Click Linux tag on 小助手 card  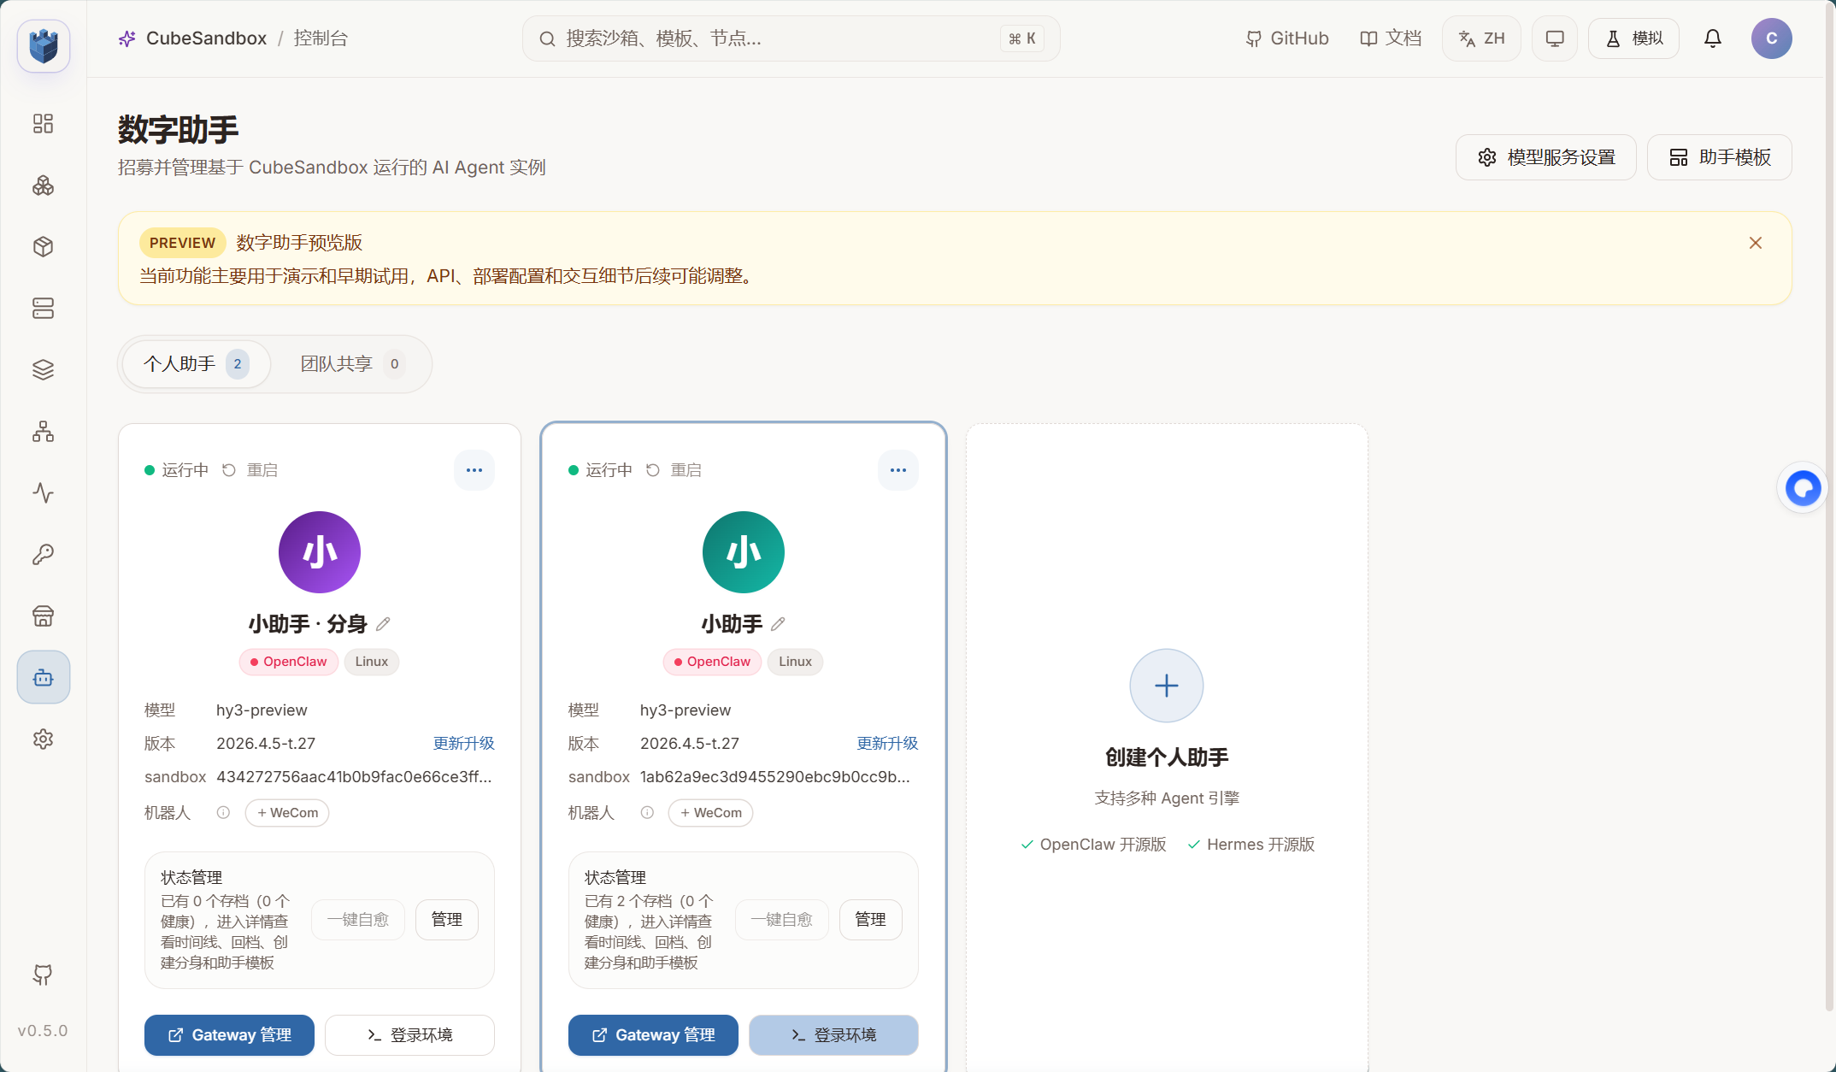point(795,662)
